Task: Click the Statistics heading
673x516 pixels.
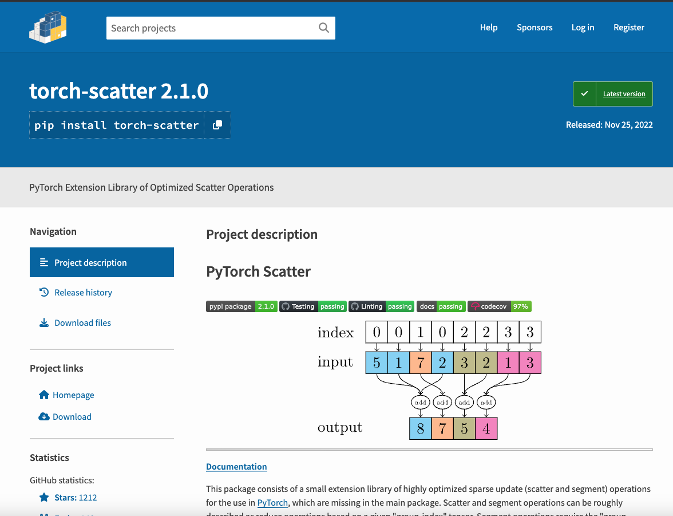Action: [49, 458]
